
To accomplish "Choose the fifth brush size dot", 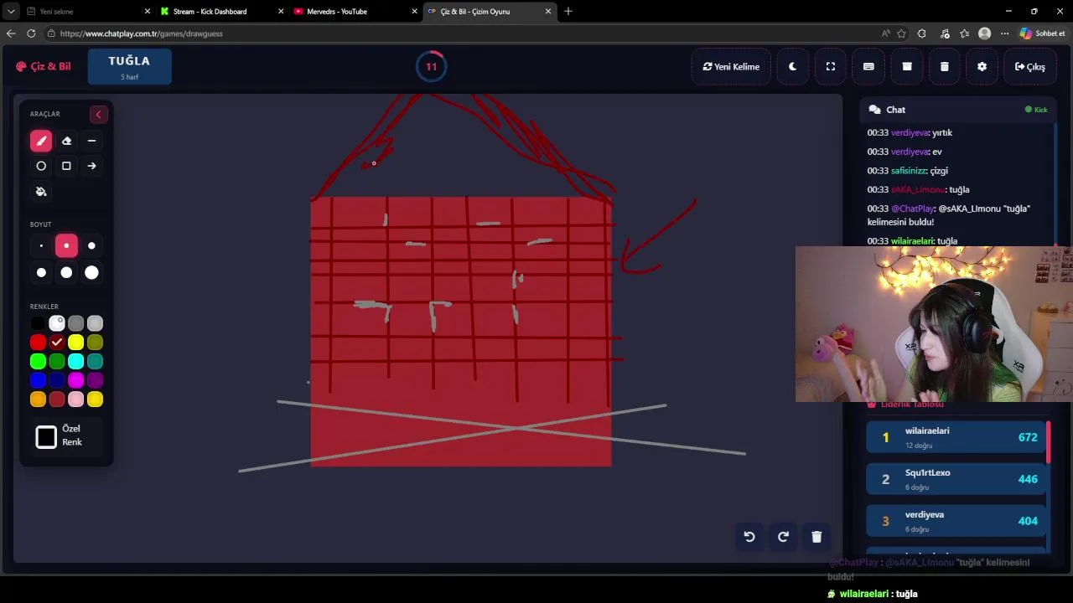I will click(66, 272).
